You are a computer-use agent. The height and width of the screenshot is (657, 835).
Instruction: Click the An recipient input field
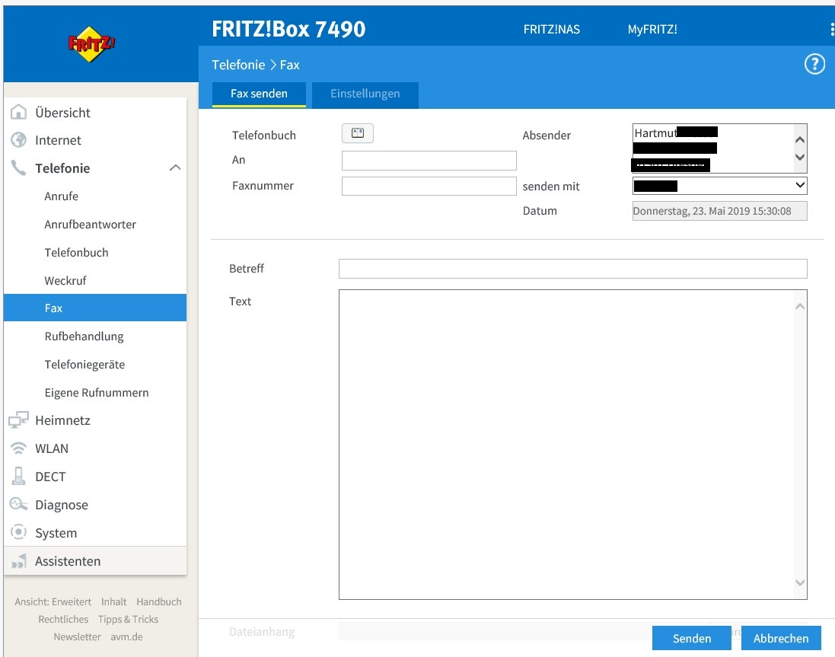point(429,161)
